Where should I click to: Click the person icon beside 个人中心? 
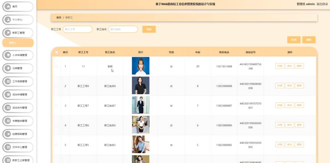[x=8, y=20]
